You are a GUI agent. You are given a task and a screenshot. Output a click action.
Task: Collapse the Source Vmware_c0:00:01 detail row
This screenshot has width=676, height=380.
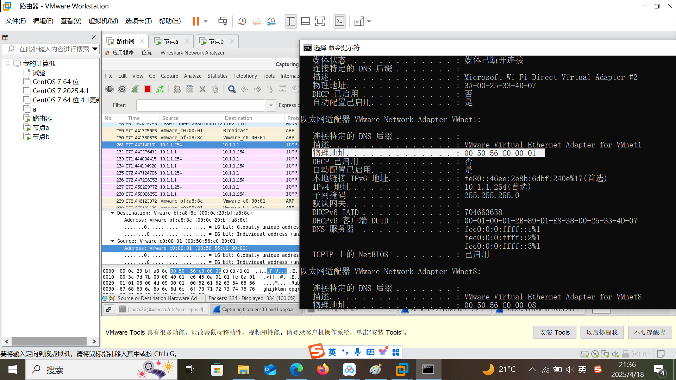pyautogui.click(x=112, y=241)
